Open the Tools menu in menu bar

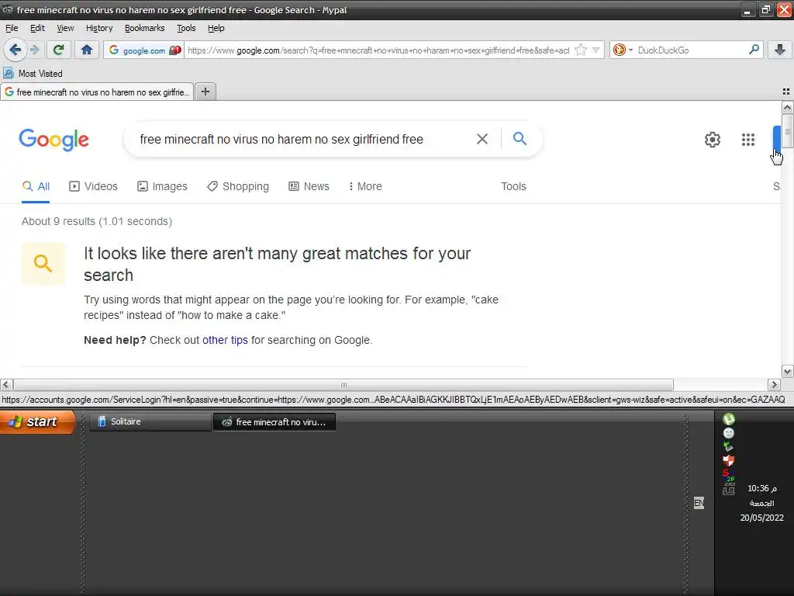click(x=186, y=28)
